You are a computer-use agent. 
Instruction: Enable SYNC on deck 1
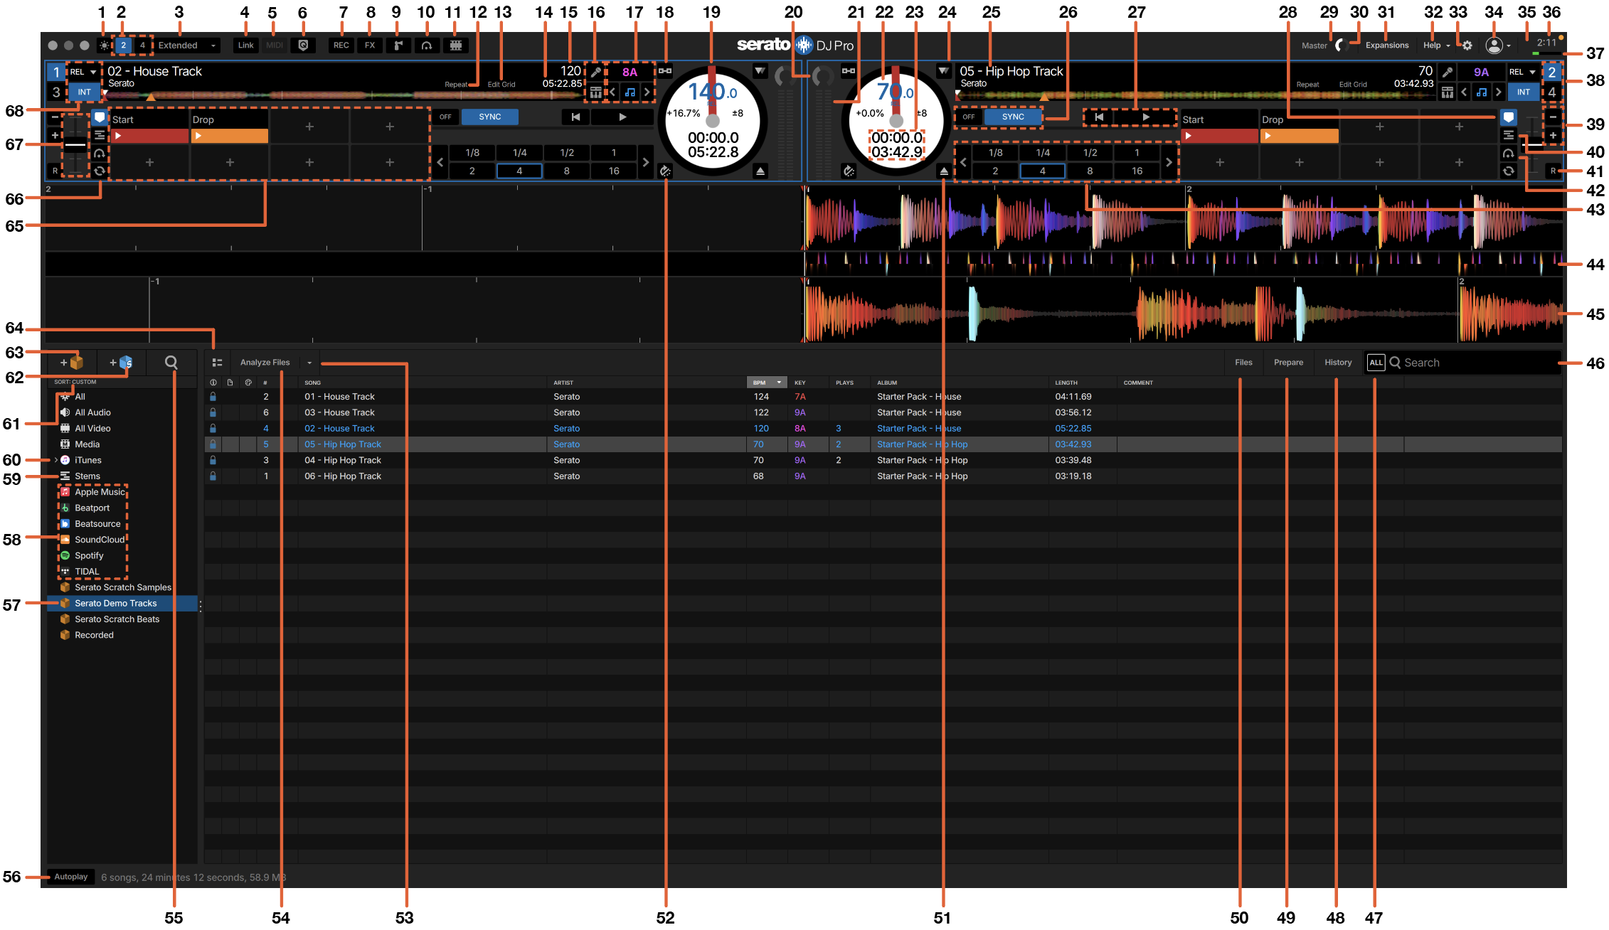[489, 117]
